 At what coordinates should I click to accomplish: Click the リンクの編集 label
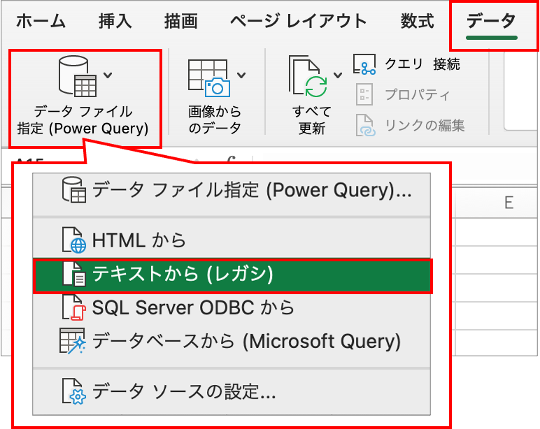click(425, 125)
